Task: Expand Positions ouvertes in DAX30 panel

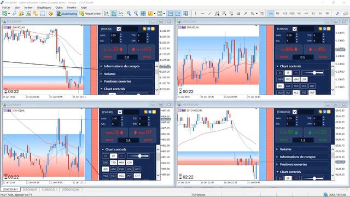Action: (127, 82)
